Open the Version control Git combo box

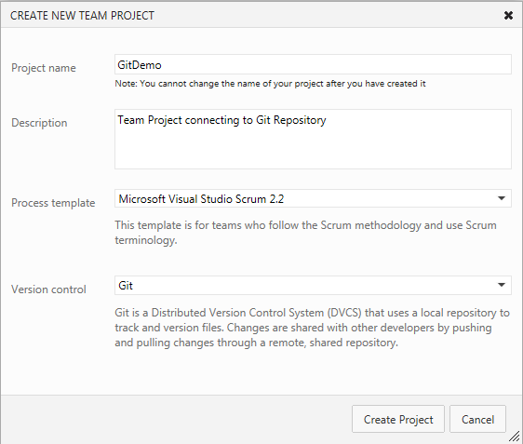point(313,285)
